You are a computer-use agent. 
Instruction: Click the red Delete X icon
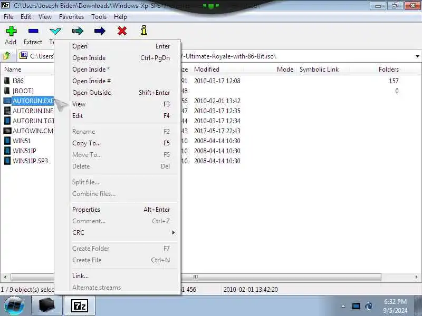click(122, 31)
